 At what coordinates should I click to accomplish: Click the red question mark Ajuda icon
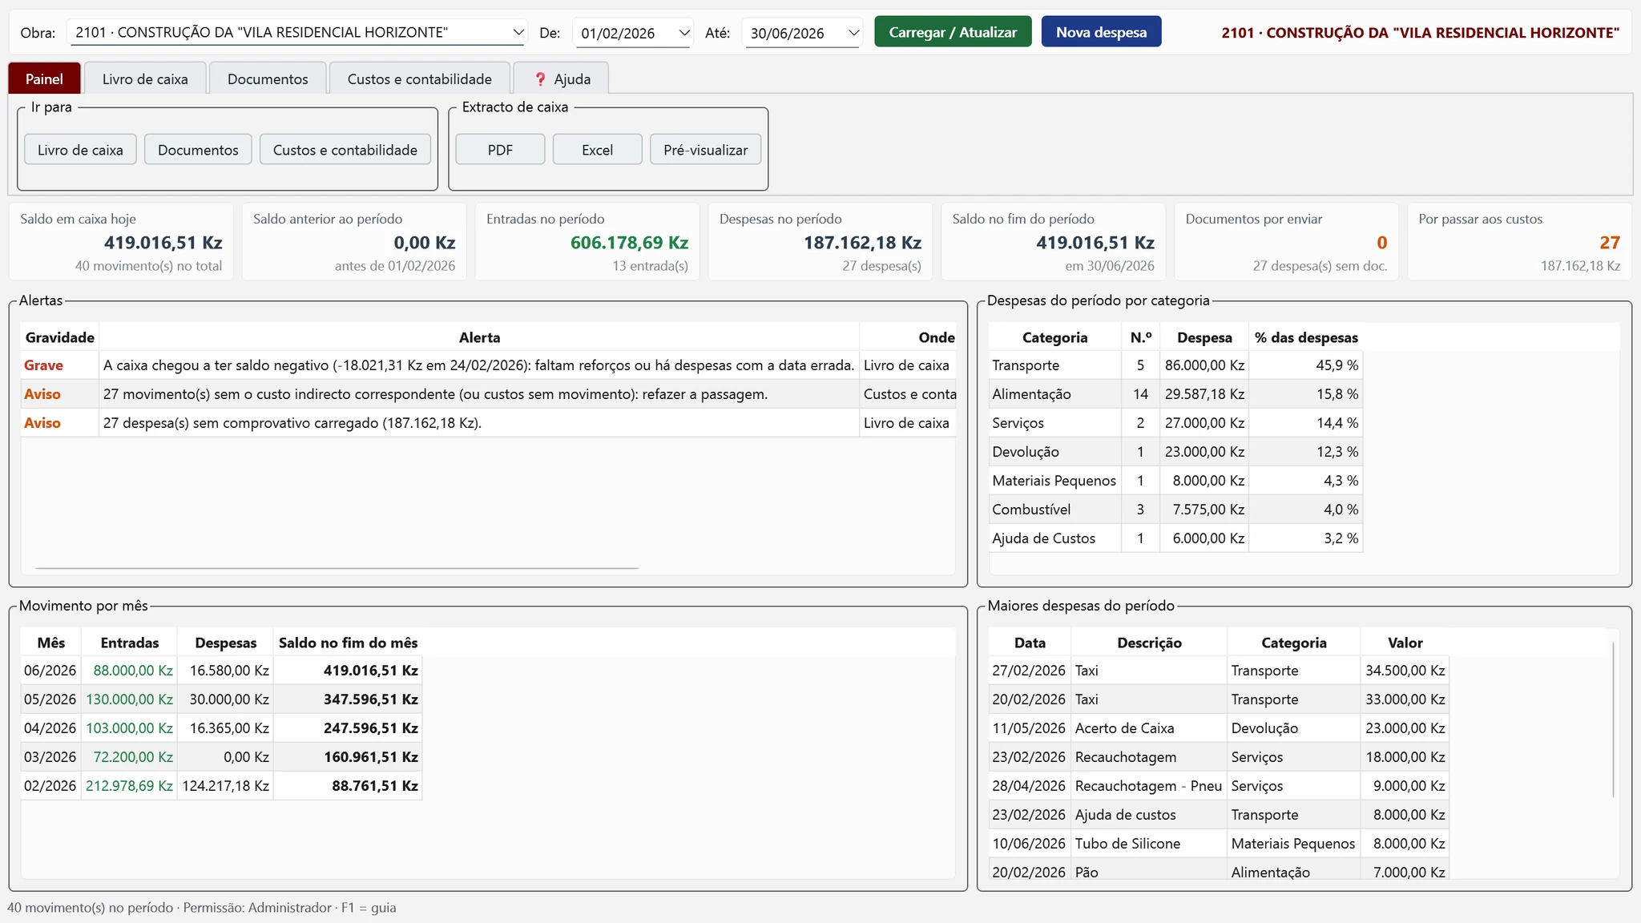pyautogui.click(x=540, y=79)
